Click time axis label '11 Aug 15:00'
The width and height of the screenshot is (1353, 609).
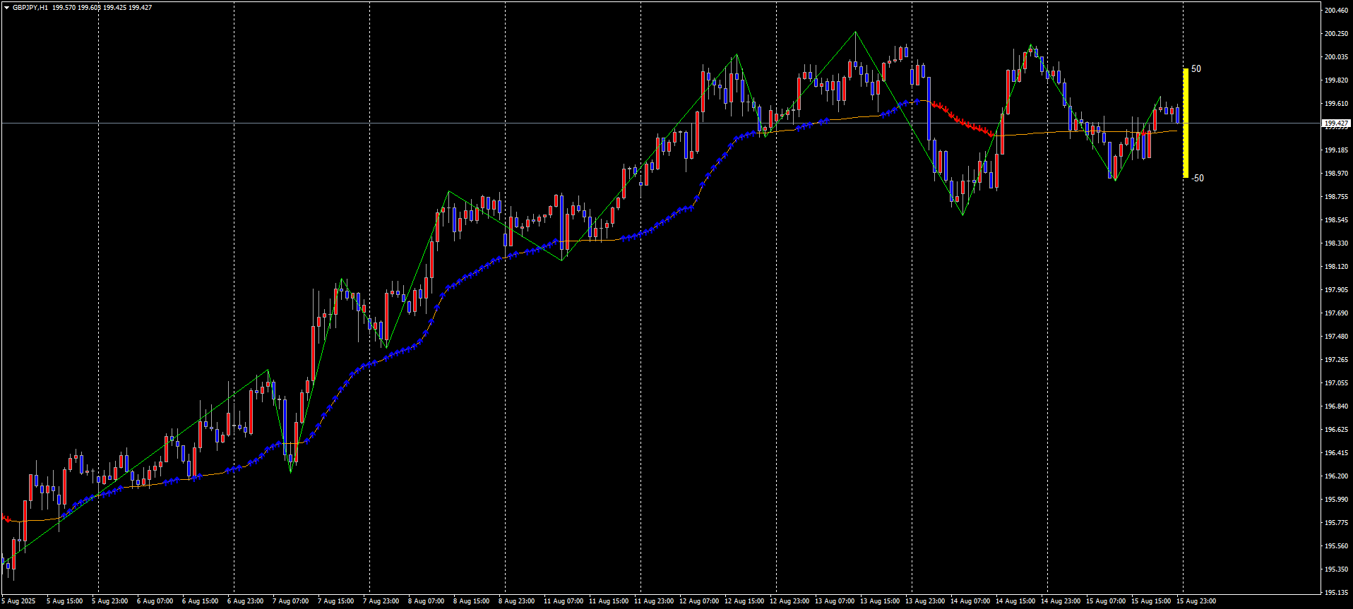coord(609,602)
